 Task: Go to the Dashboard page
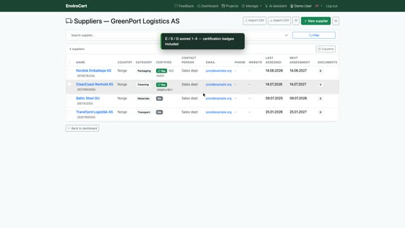point(208,6)
